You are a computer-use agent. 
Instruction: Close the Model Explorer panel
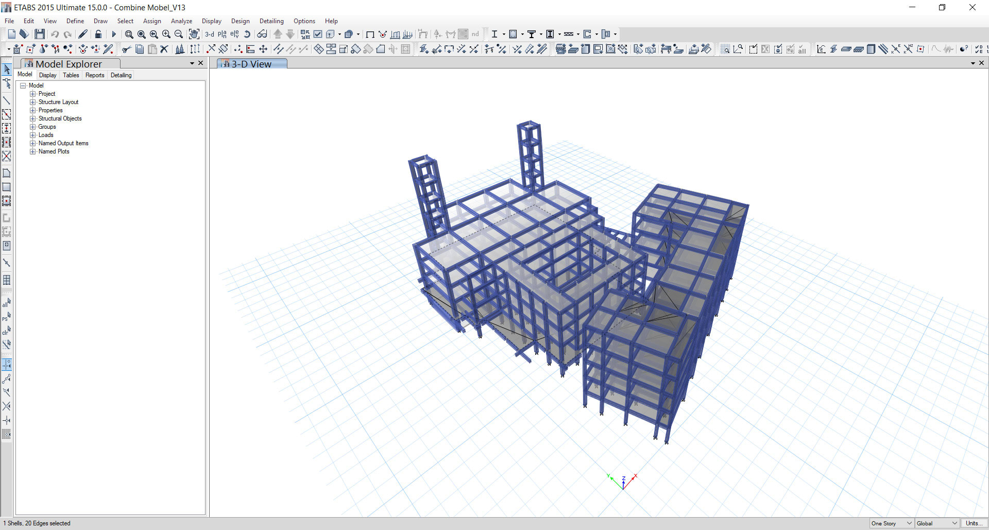click(201, 63)
